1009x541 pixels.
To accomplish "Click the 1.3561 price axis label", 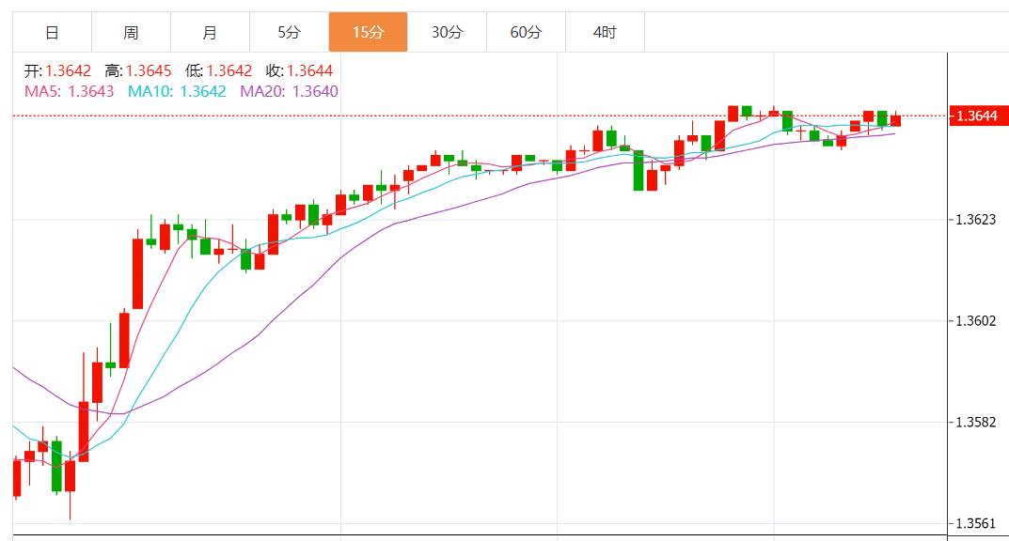I will click(975, 523).
